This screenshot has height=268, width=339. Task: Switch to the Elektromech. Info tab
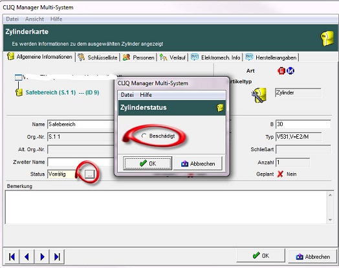pos(215,57)
